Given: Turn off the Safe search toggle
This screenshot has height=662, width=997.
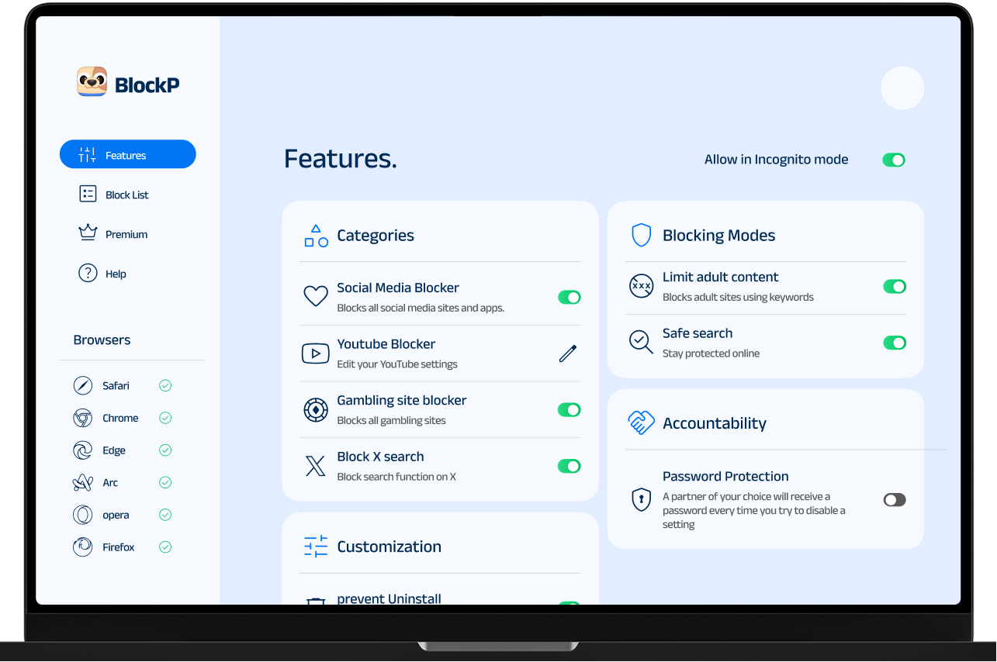Looking at the screenshot, I should click(895, 343).
